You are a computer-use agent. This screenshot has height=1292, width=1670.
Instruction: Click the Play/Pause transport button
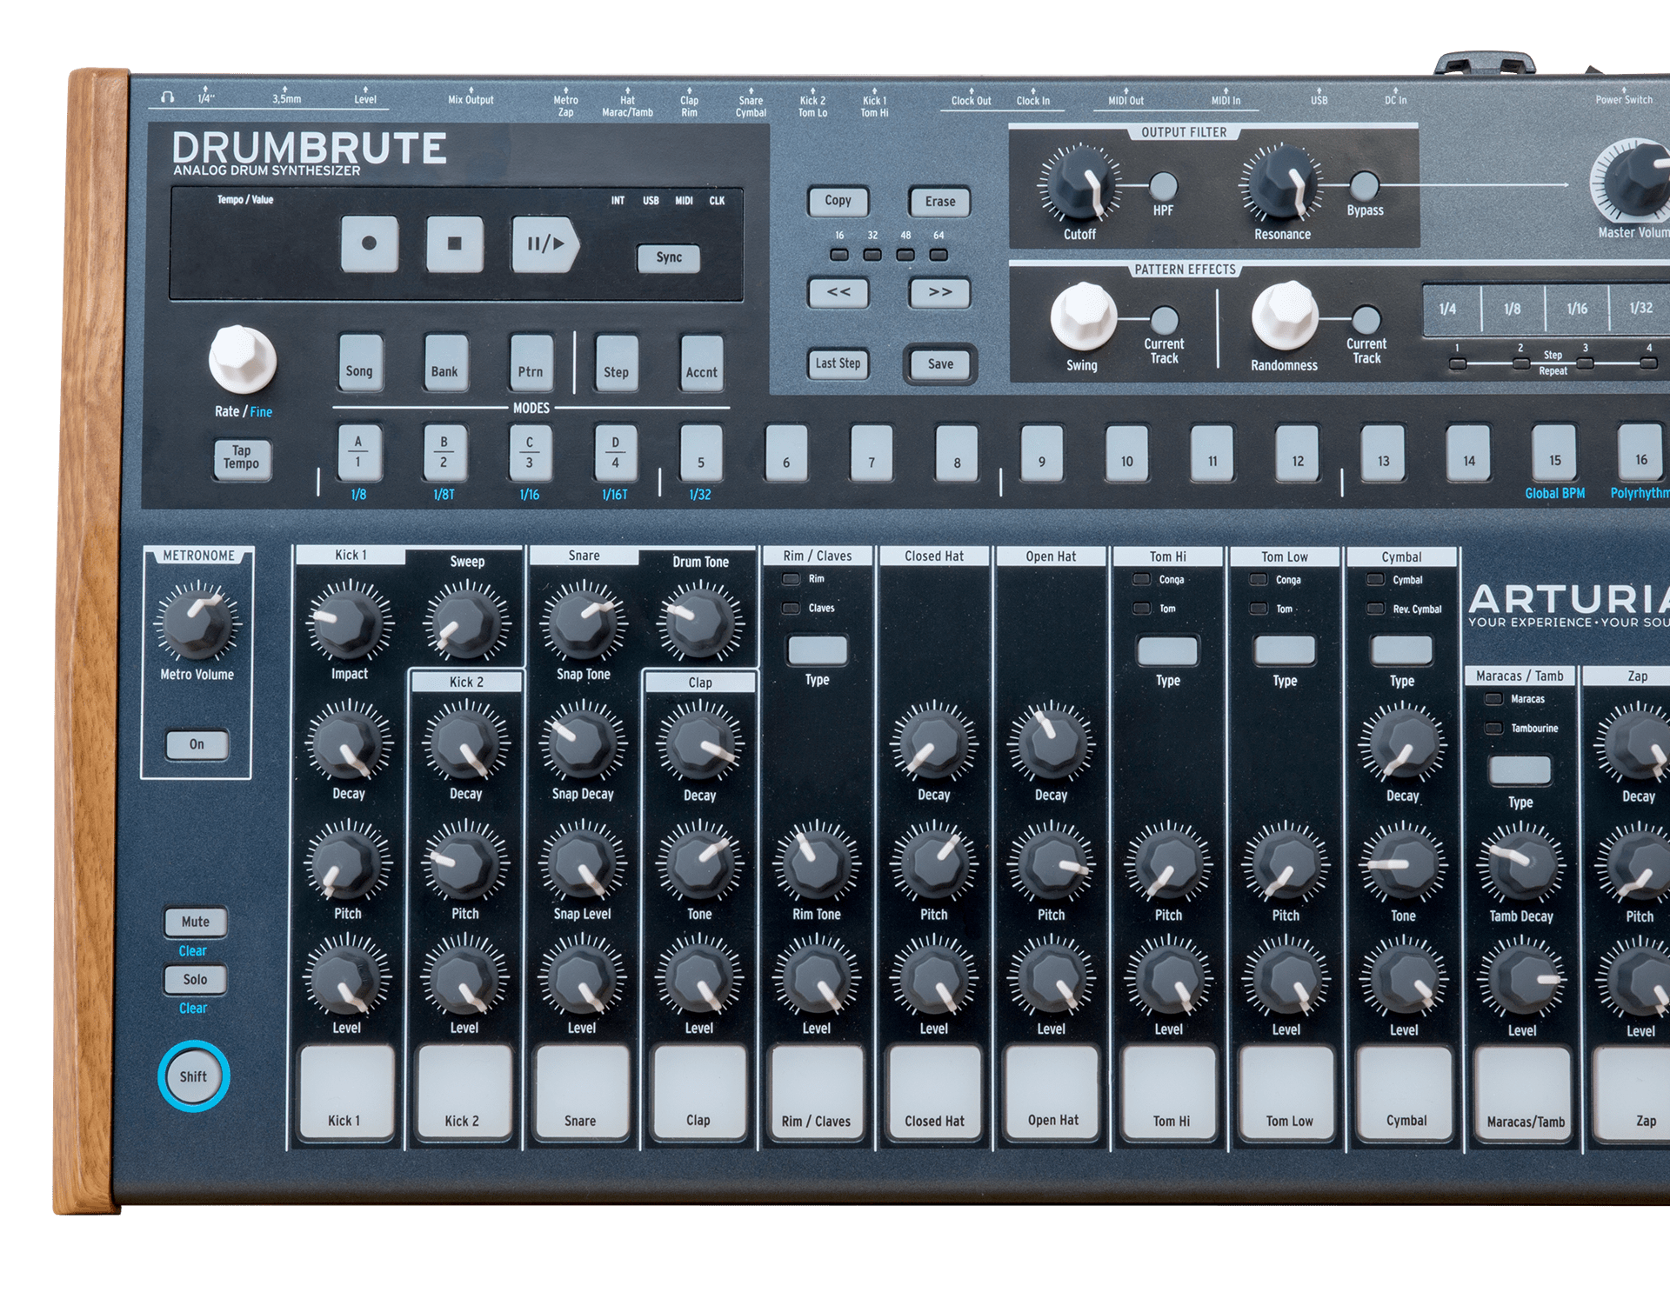(544, 244)
